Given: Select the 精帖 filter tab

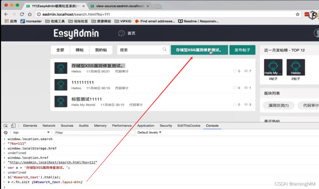Looking at the screenshot, I should tap(80, 50).
